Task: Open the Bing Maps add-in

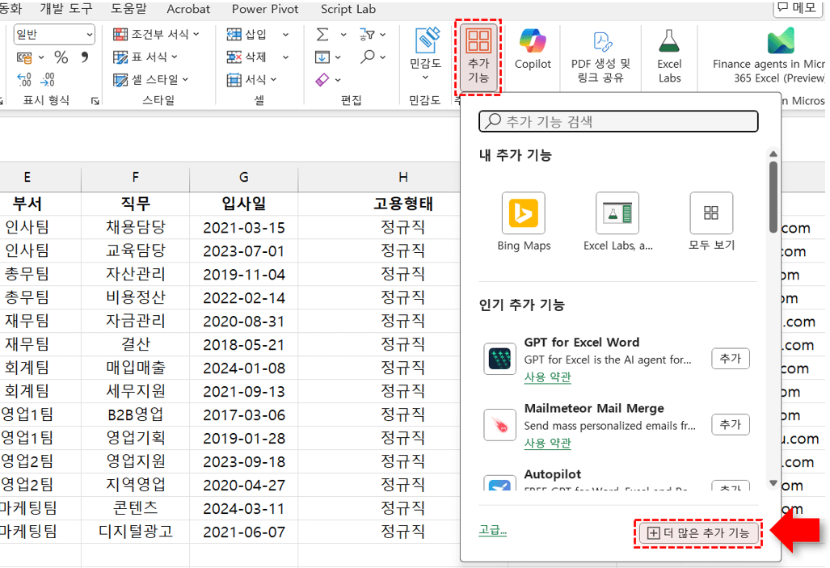Action: point(522,214)
